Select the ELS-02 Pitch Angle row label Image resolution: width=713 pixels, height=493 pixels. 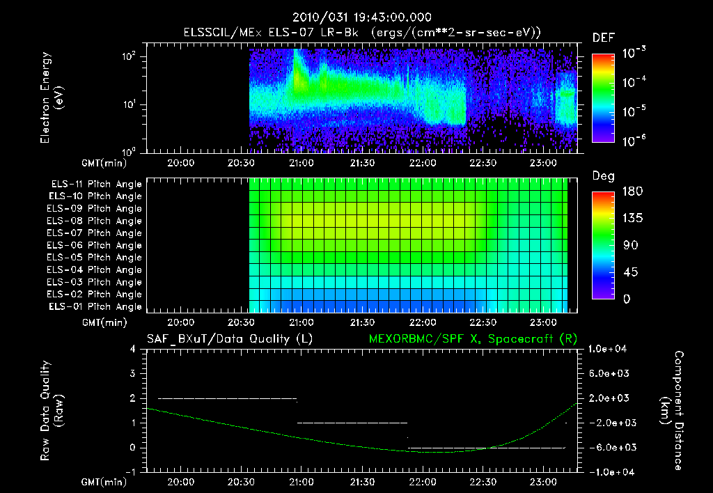(94, 295)
